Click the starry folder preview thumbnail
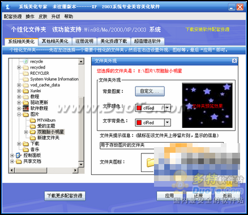248x215 pixels. 207,105
